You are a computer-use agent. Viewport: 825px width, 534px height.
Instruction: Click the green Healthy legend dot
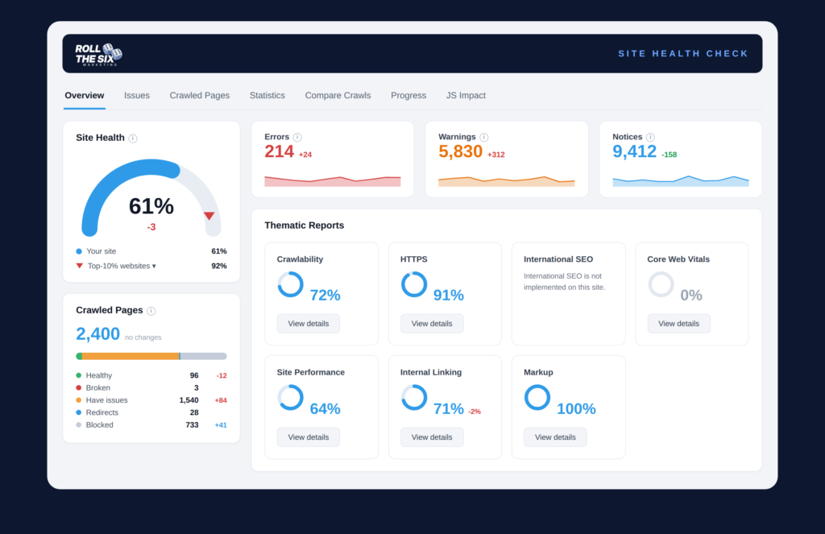(79, 375)
